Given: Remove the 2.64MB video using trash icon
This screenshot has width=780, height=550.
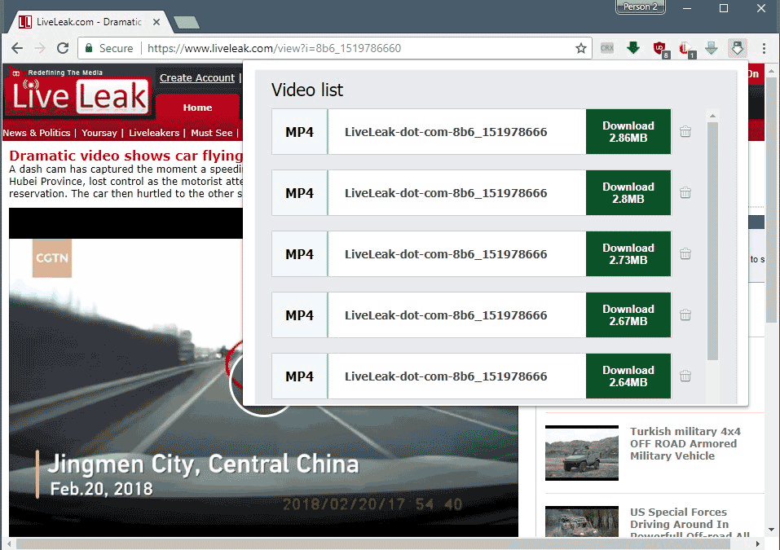Looking at the screenshot, I should (685, 376).
